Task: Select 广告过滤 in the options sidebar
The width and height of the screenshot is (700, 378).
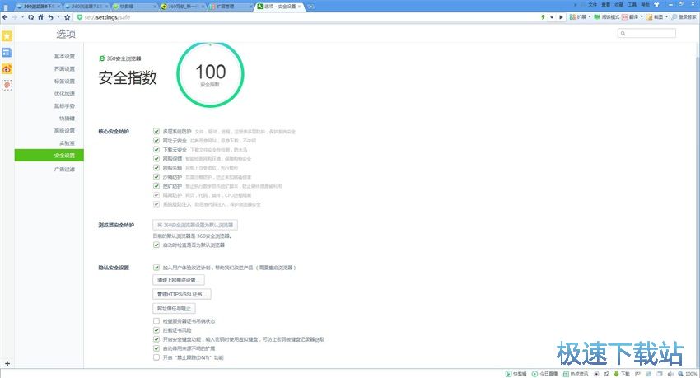Action: point(65,169)
